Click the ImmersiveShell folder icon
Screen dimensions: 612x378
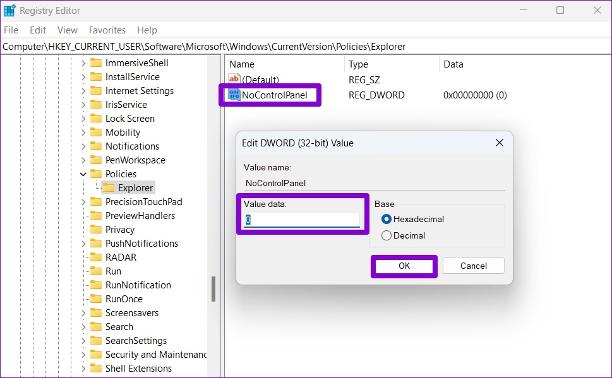96,63
